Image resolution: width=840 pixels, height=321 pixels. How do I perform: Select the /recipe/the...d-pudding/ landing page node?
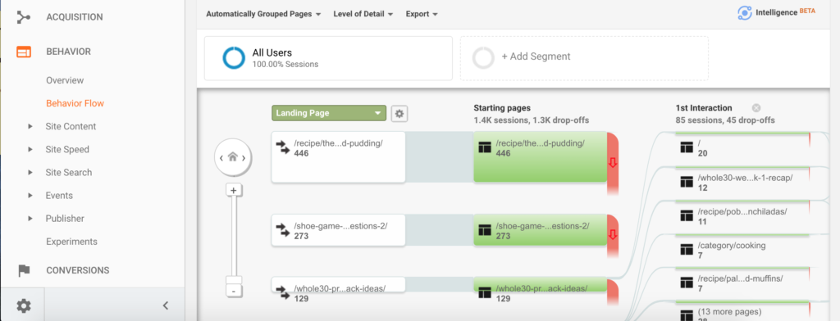[x=338, y=156]
